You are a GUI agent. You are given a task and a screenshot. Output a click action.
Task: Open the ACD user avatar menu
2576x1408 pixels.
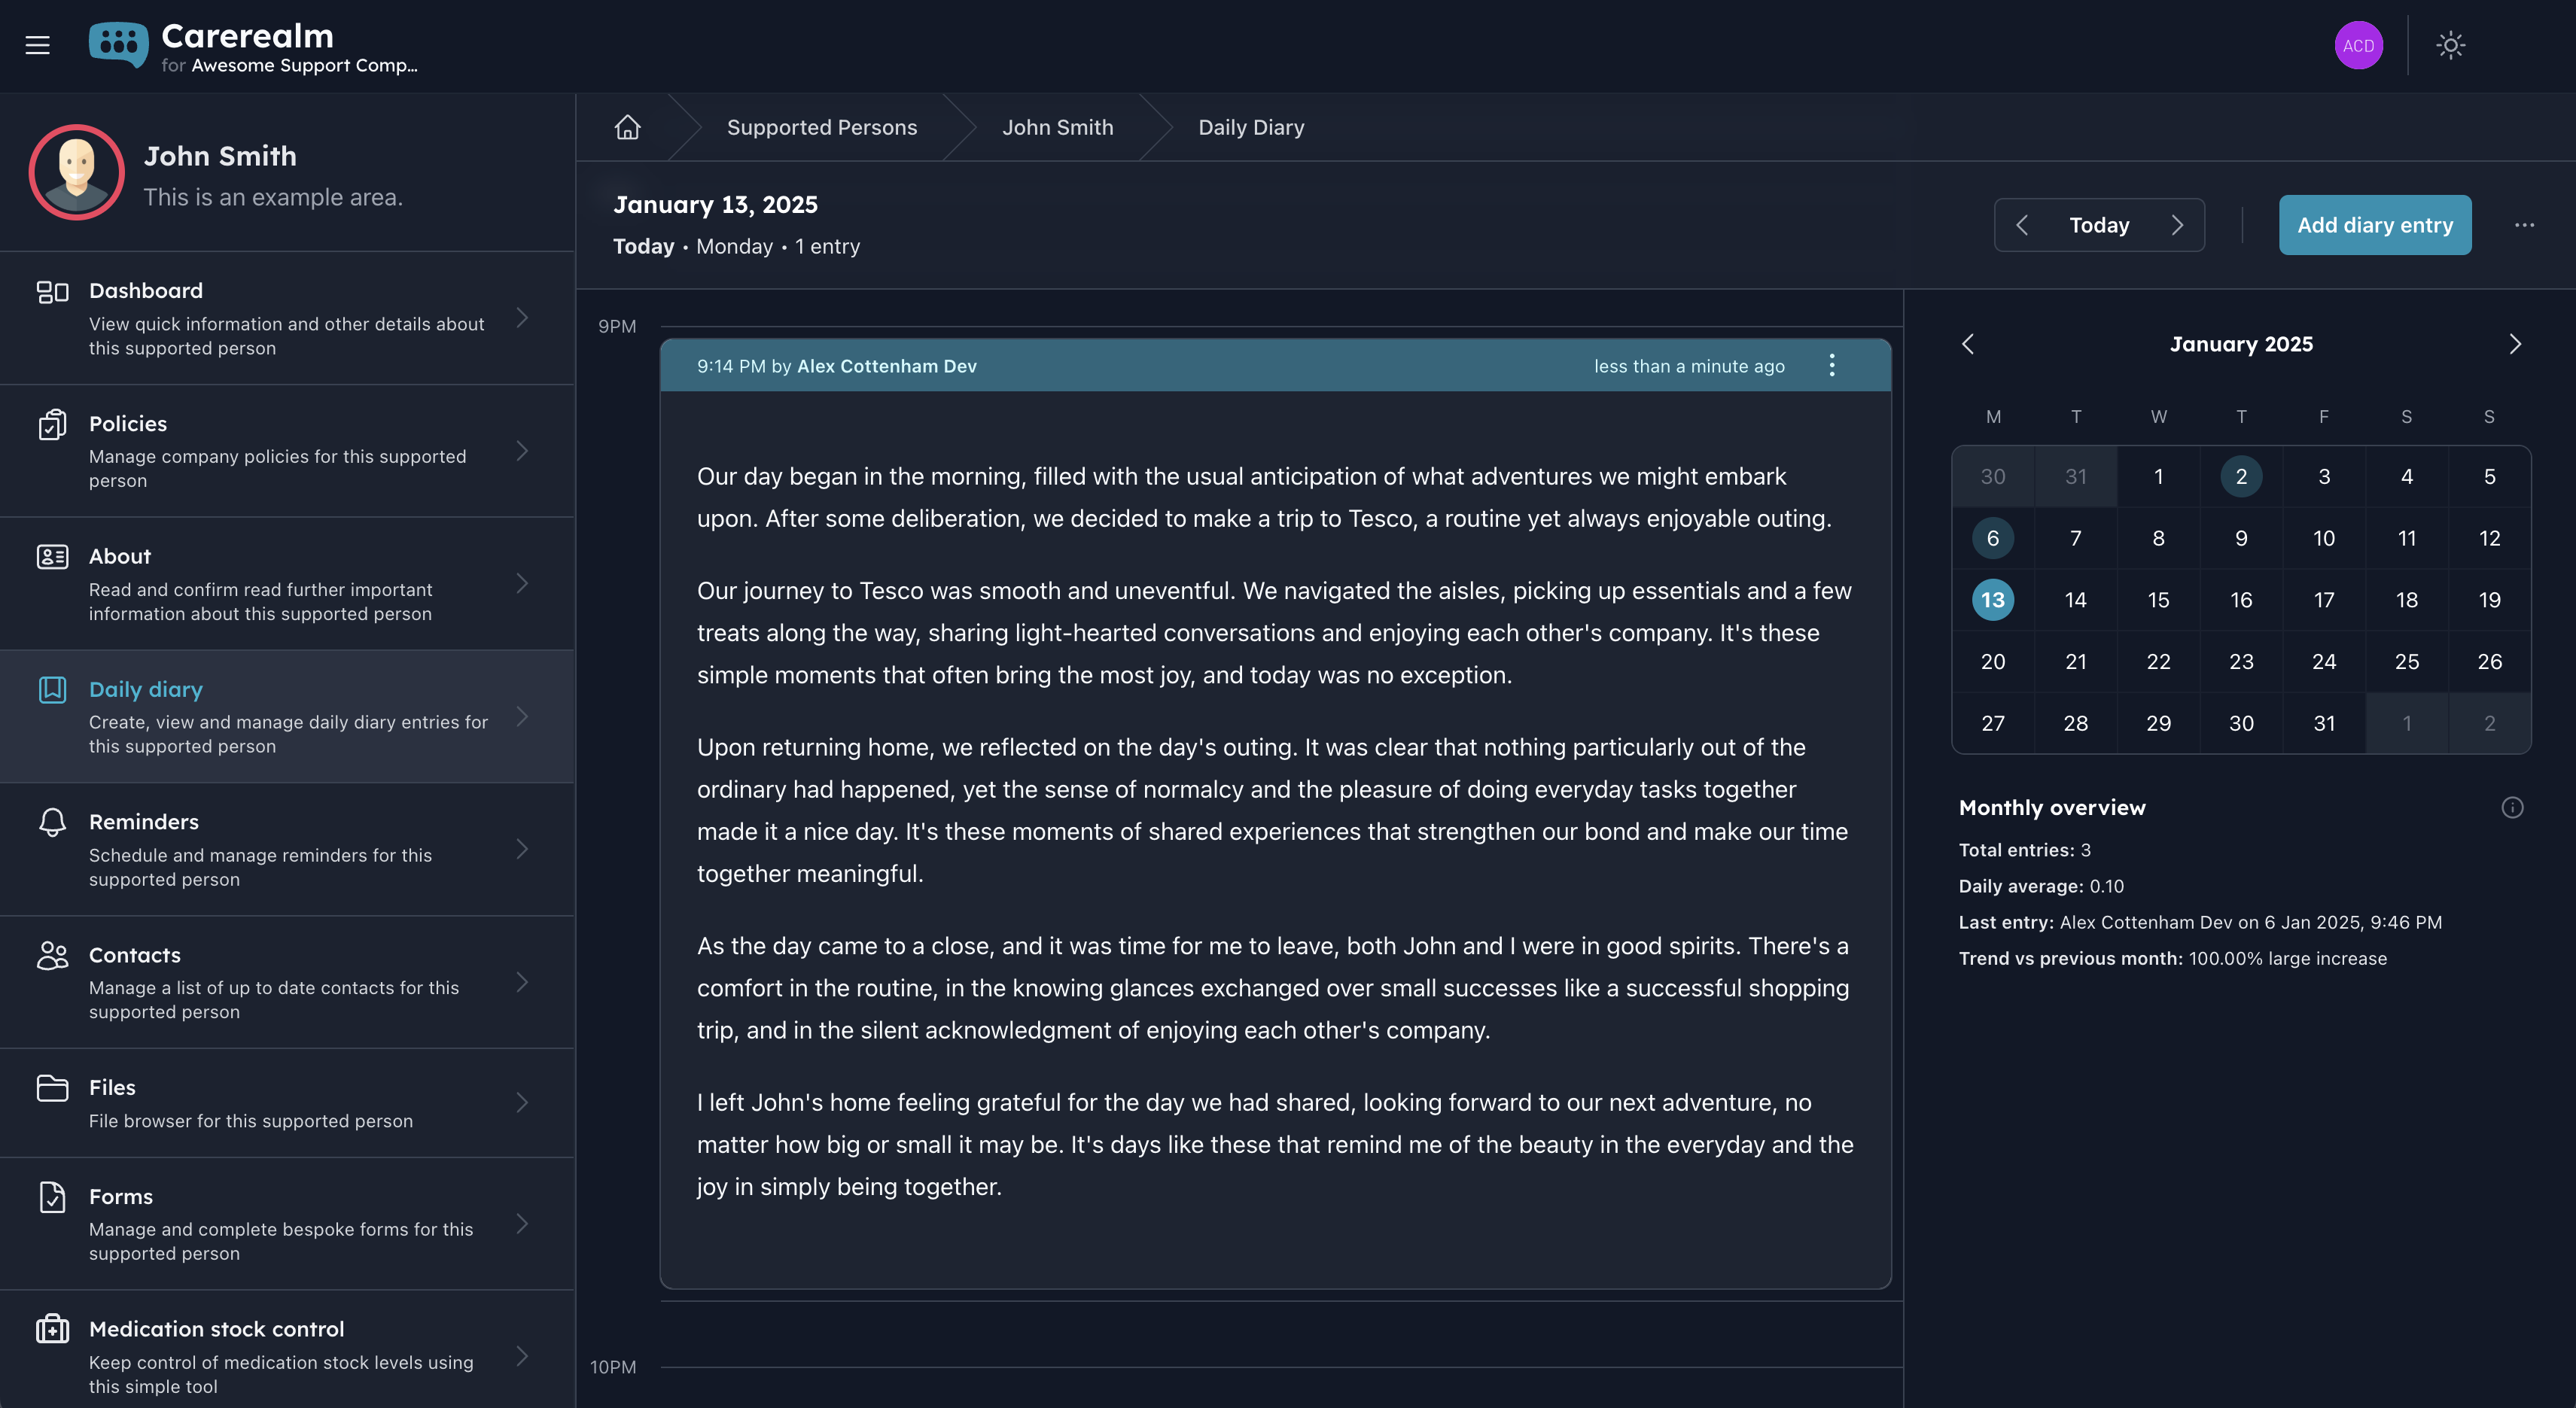tap(2358, 45)
